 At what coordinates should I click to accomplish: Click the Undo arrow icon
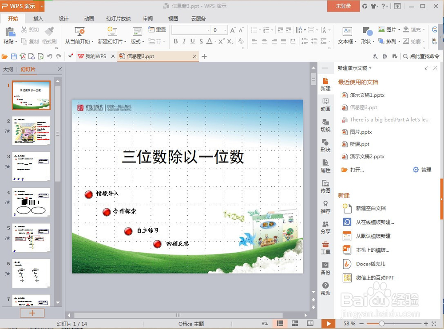(x=50, y=56)
